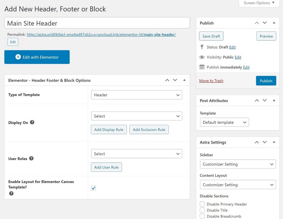Uncheck Enable Layout for Elementor Canvas Template checkbox
The height and width of the screenshot is (219, 283).
(x=93, y=188)
